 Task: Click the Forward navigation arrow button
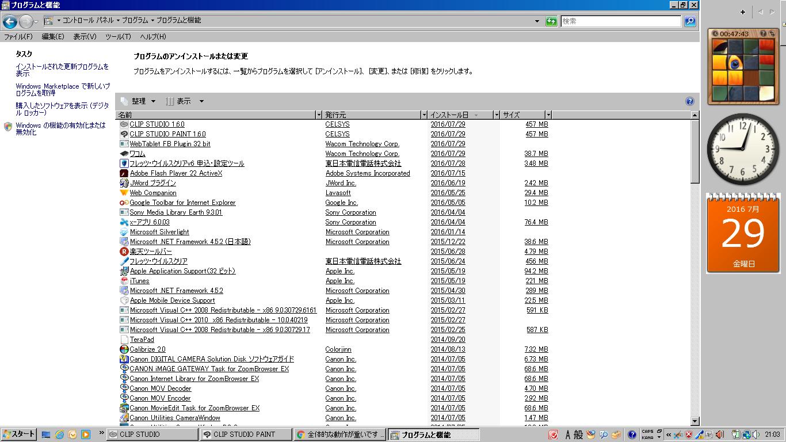tap(26, 22)
